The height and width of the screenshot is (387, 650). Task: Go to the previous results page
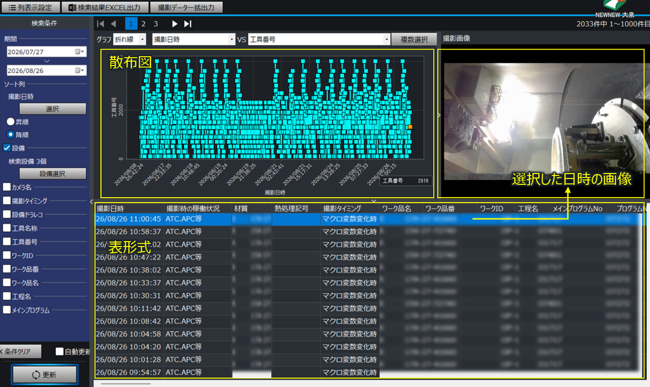[x=113, y=24]
